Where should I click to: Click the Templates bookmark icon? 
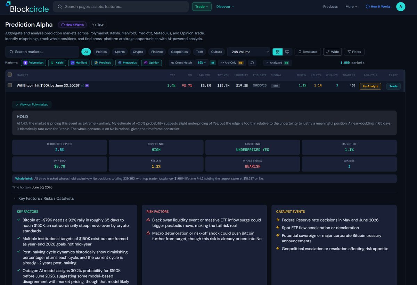(x=300, y=52)
